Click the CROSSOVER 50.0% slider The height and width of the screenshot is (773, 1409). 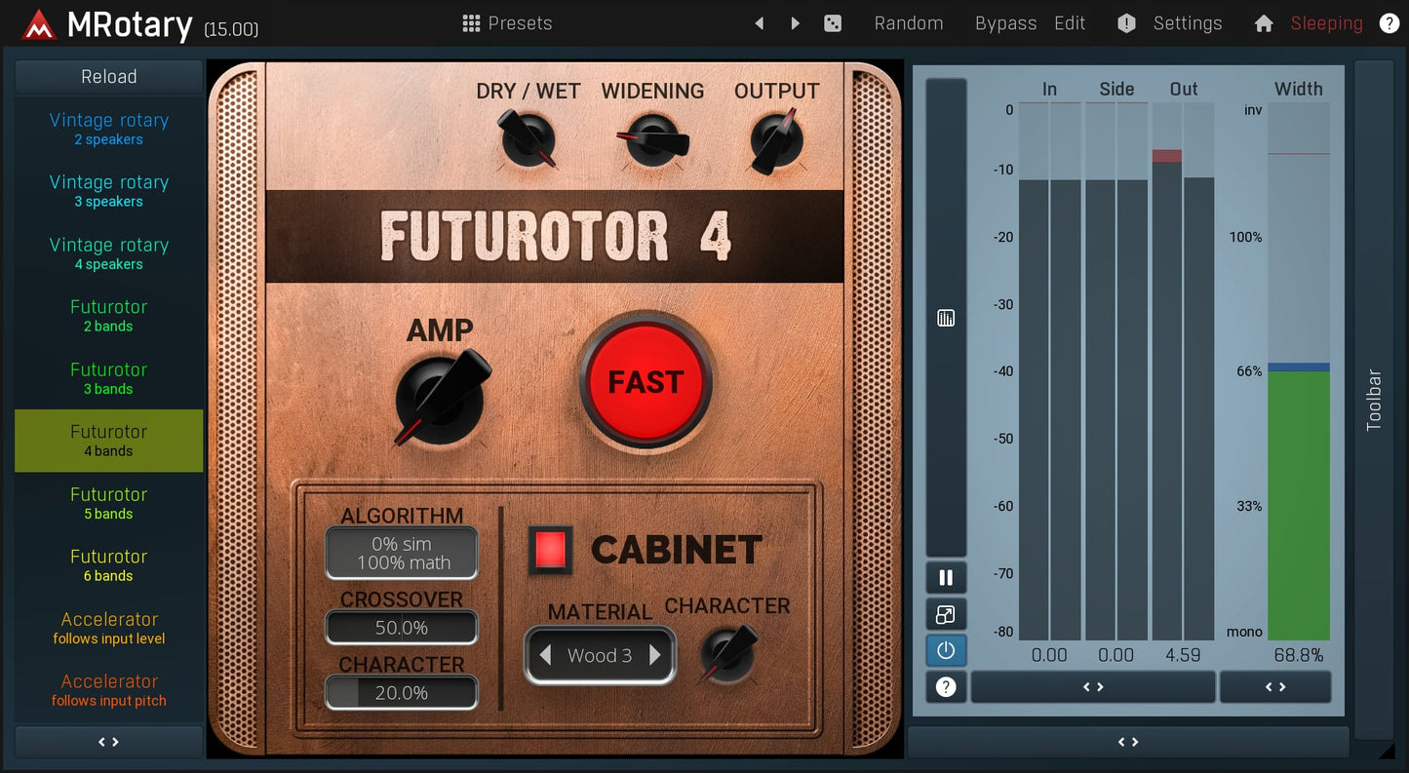402,629
